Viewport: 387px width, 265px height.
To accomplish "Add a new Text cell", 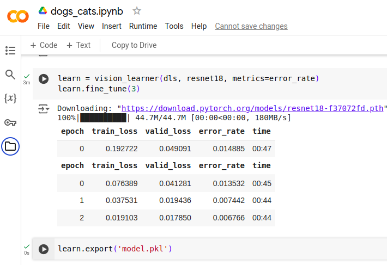I will click(78, 45).
